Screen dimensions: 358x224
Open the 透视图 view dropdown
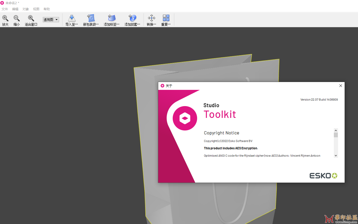tap(51, 20)
